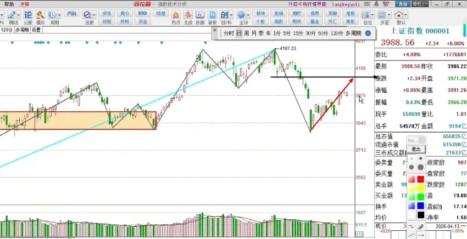The height and width of the screenshot is (239, 467).
Task: Open the 帮助 help menu
Action: [x=9, y=4]
